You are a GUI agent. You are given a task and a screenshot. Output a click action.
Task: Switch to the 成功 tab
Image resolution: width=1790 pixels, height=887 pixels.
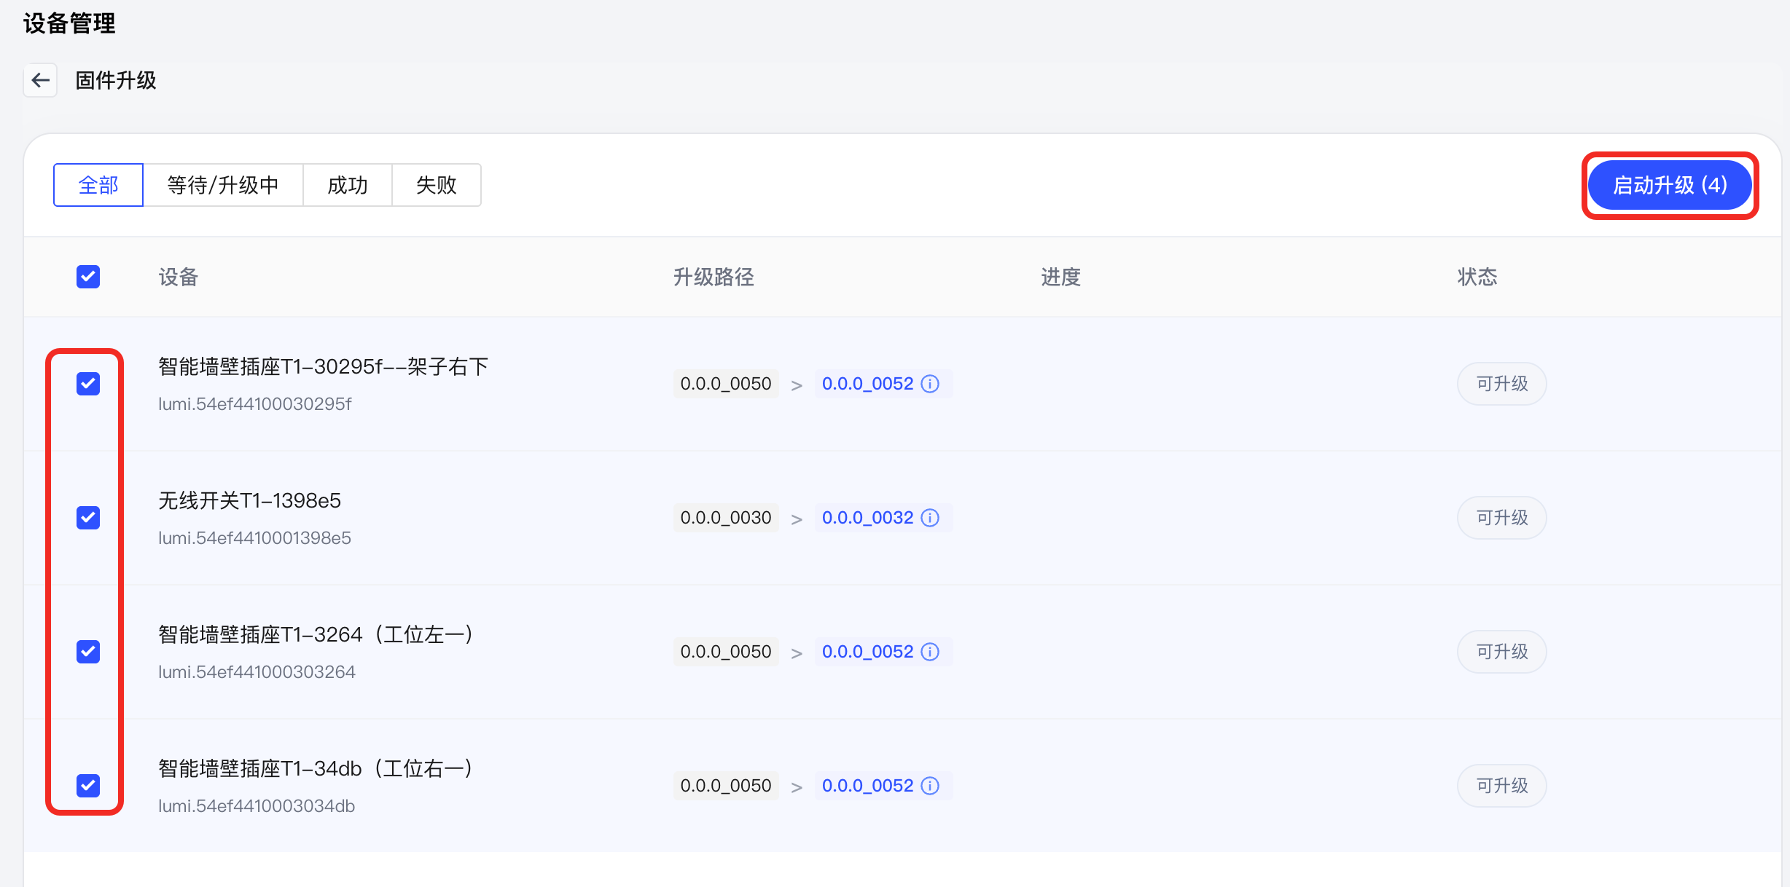tap(348, 185)
